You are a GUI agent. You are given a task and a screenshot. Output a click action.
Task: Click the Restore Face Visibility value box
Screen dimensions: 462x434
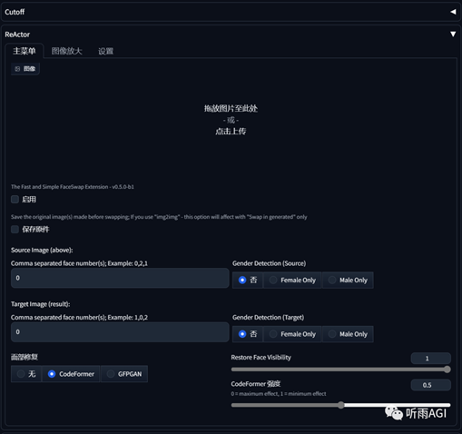click(x=431, y=359)
